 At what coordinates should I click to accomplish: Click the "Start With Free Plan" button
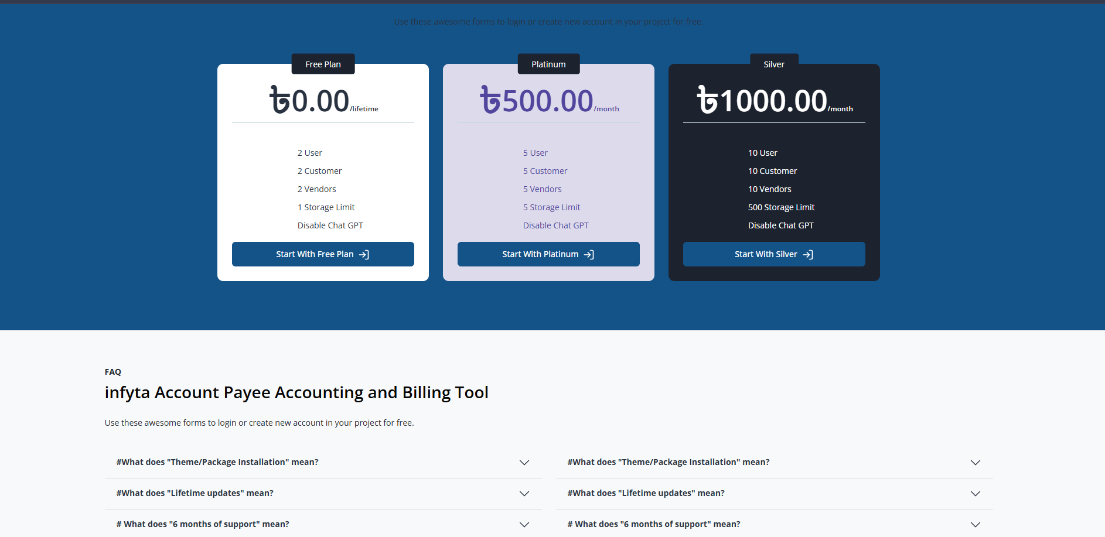tap(323, 254)
